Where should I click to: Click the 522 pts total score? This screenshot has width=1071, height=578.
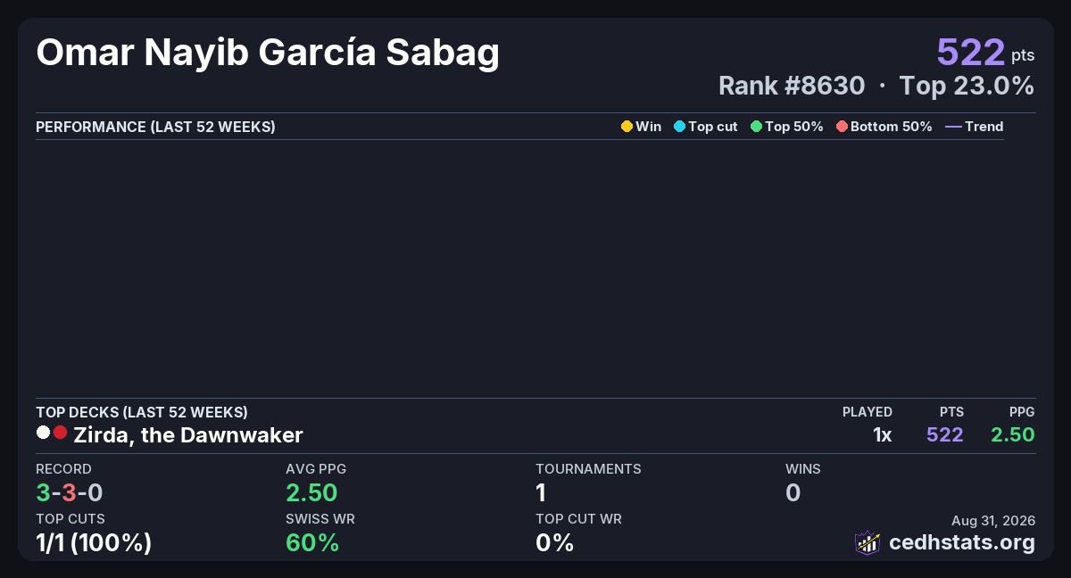click(x=985, y=53)
